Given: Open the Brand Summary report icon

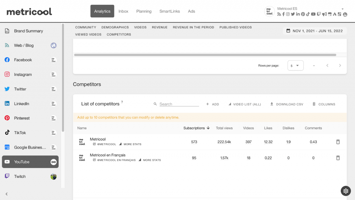Looking at the screenshot, I should click(x=7, y=31).
